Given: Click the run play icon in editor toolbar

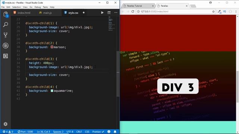Looking at the screenshot, I should 102,13.
